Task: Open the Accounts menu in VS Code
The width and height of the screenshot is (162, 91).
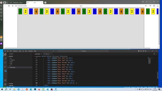Action: coord(5,80)
